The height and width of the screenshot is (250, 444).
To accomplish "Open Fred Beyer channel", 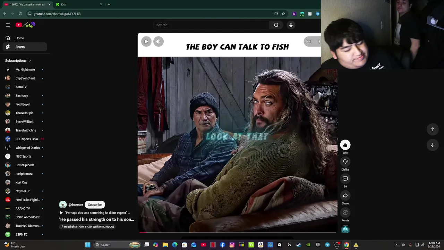I will [24, 104].
